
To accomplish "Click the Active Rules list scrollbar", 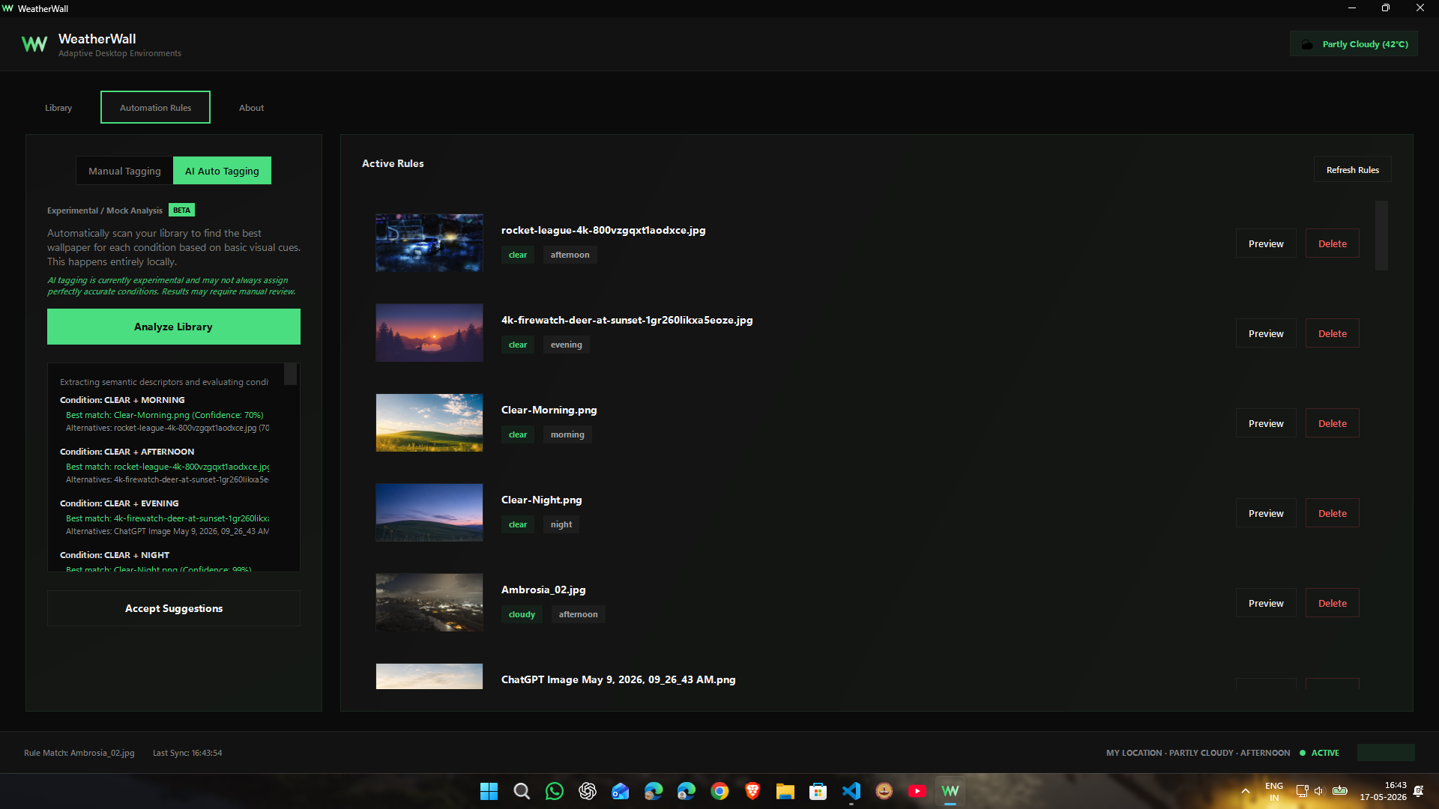I will click(x=1381, y=235).
